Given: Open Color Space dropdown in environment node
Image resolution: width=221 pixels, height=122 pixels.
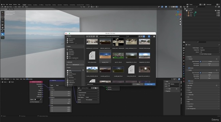Looking at the screenshot, I should click(x=92, y=97).
